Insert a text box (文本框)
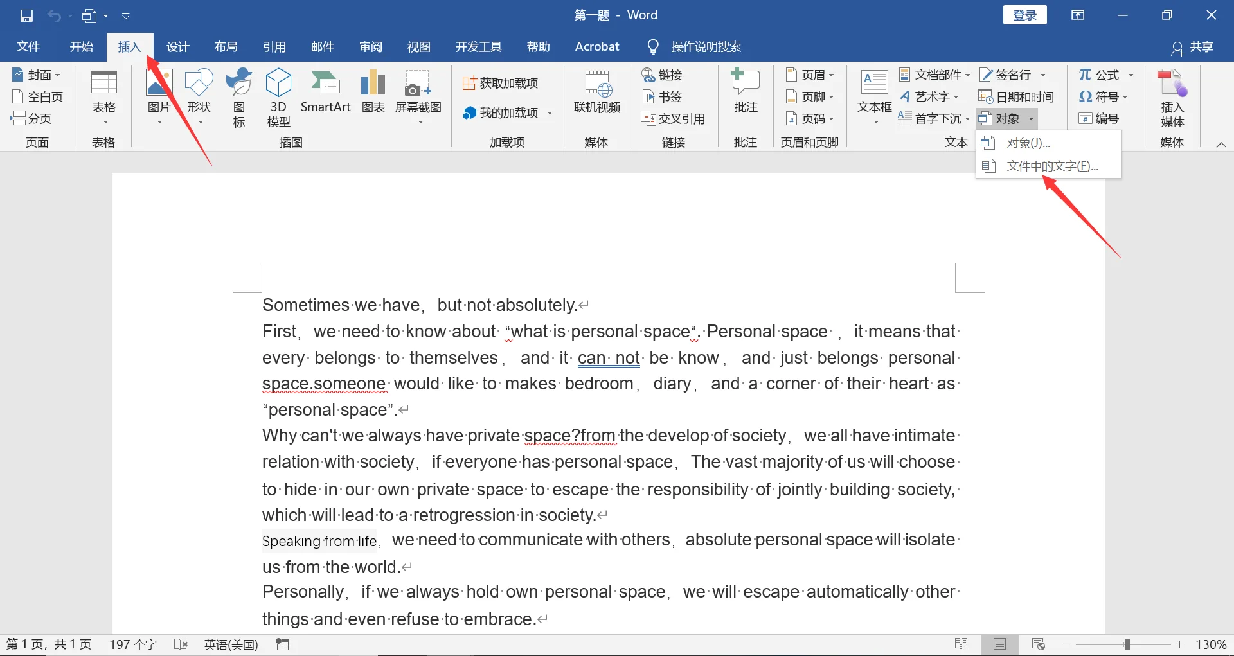 [874, 98]
